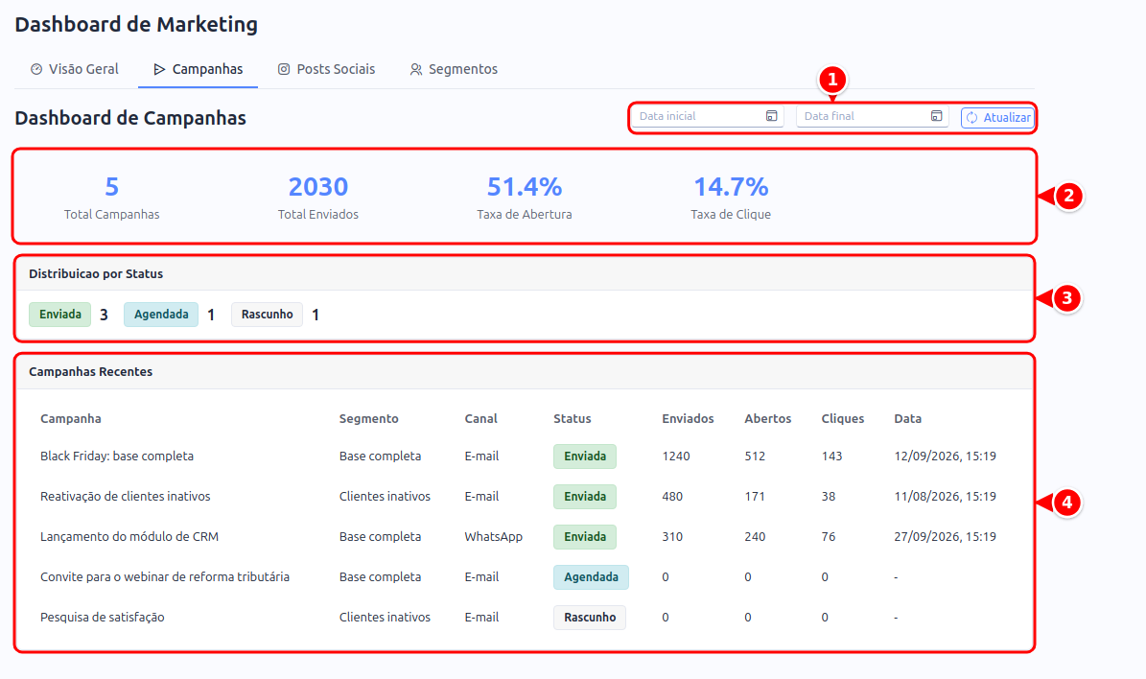1146x679 pixels.
Task: Click the Distribuicao por Status heading
Action: tap(96, 273)
